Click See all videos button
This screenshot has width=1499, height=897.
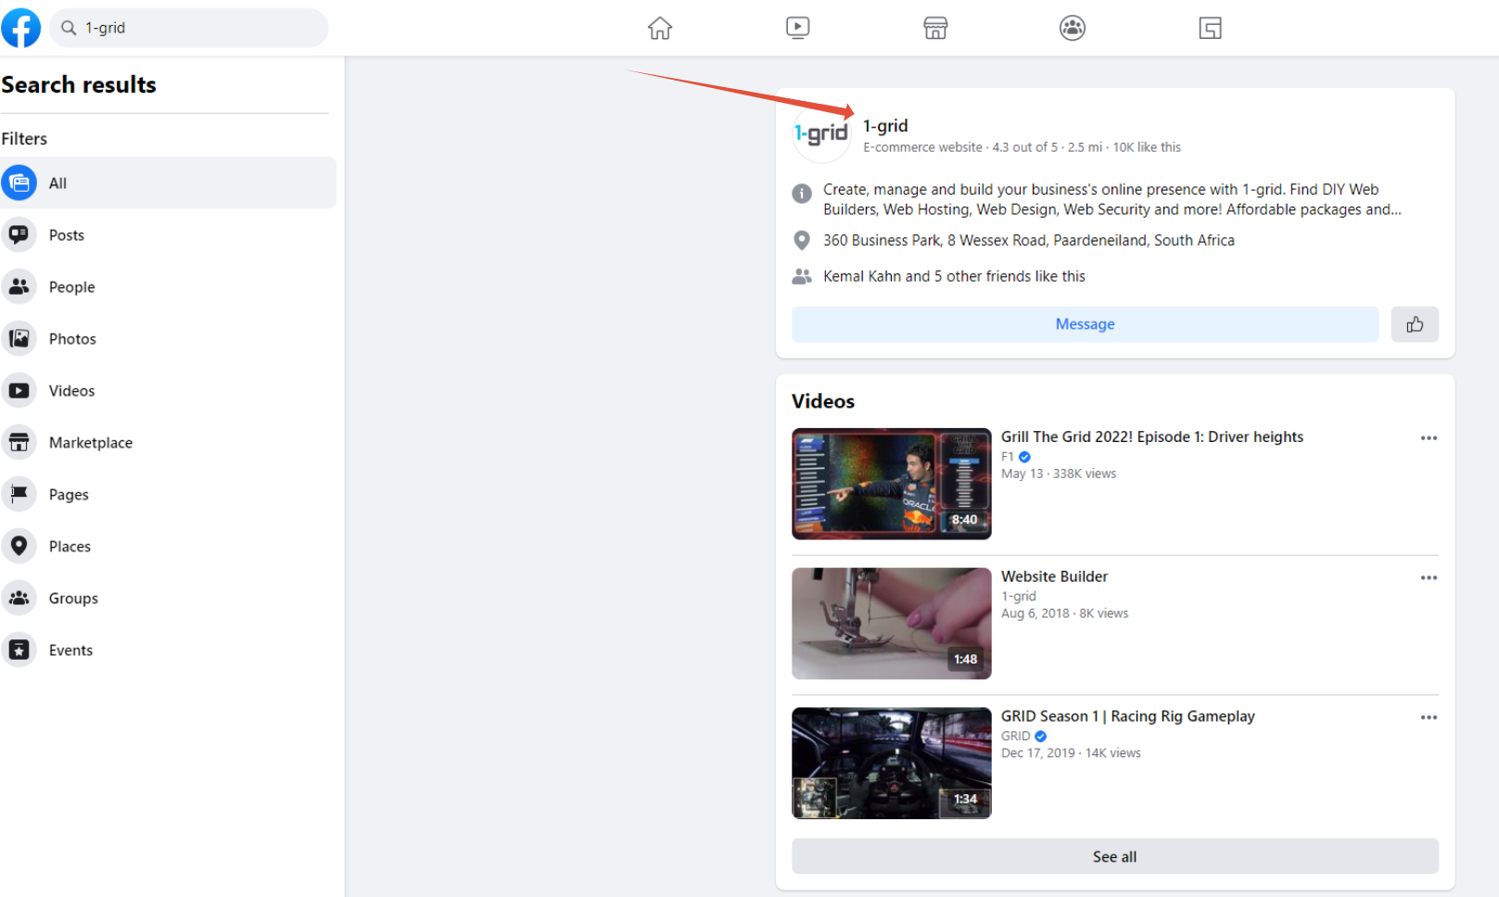[1115, 856]
